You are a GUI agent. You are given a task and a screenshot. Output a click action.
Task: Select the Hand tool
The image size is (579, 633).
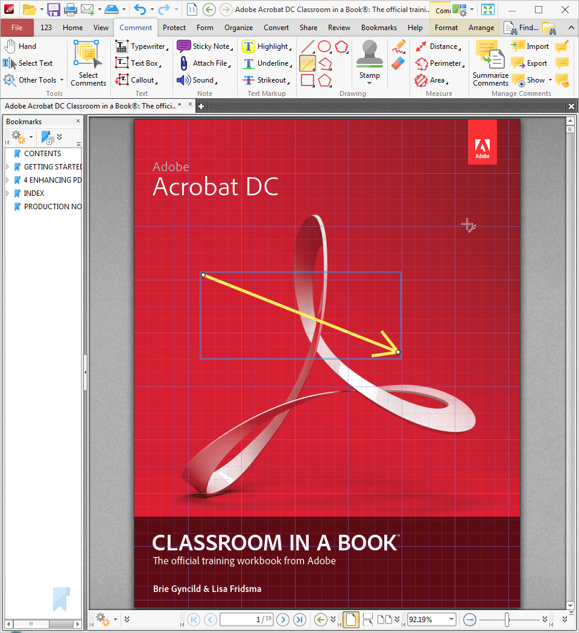[21, 46]
